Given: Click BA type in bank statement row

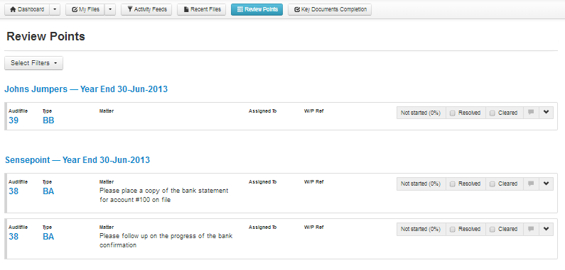Looking at the screenshot, I should tap(48, 191).
